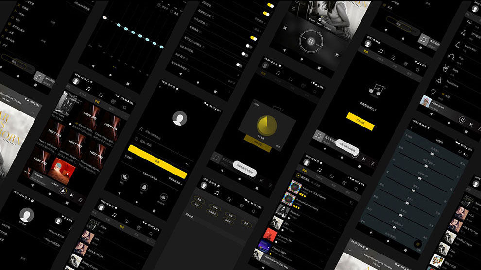The width and height of the screenshot is (481, 270).
Task: Disable the topmost yellow toggle in settings list
Action: (270, 4)
